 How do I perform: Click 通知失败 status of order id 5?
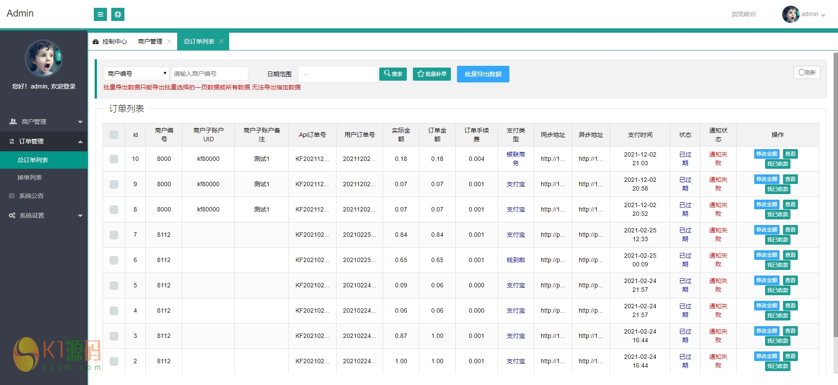click(x=718, y=285)
